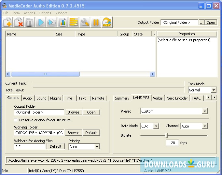The height and width of the screenshot is (175, 222).
Task: Open settings via the wrench icon
Action: pos(85,22)
